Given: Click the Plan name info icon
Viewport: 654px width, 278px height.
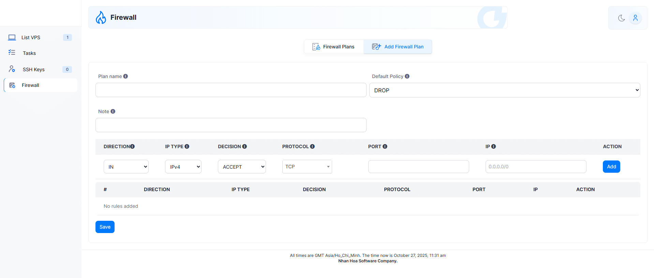Looking at the screenshot, I should point(125,76).
